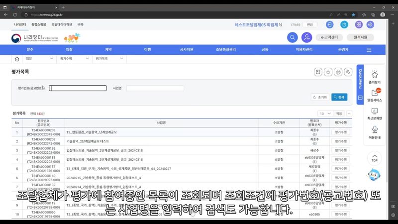This screenshot has height=224, width=398.
Task: Click the search magnifier icon in header
Action: coord(293,37)
